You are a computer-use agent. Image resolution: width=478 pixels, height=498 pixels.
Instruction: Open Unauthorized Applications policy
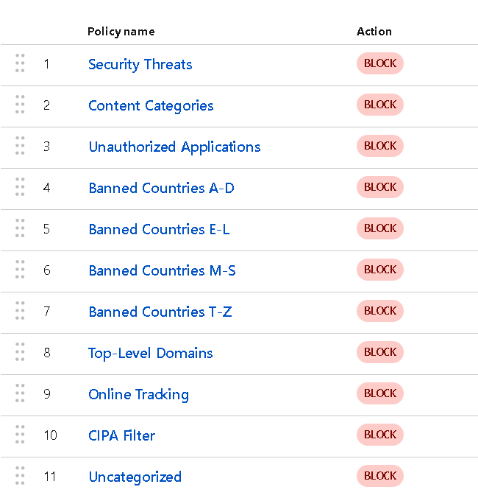click(x=174, y=147)
